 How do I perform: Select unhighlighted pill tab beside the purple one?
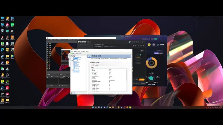161,53
